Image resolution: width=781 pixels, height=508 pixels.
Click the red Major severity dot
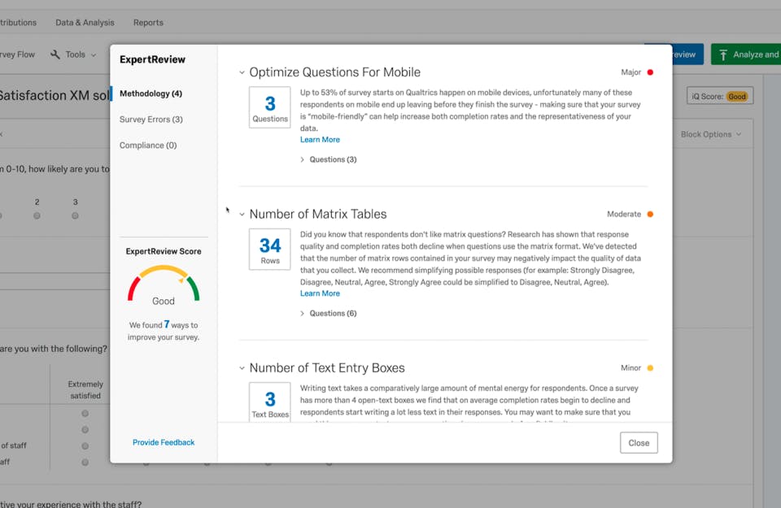[650, 72]
